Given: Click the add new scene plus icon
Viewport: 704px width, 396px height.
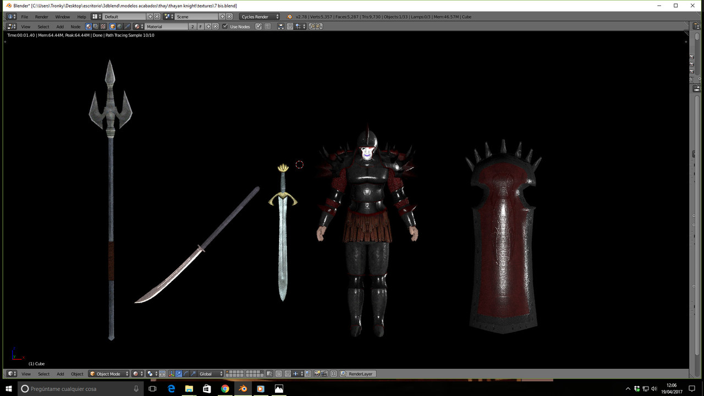Looking at the screenshot, I should click(x=222, y=16).
